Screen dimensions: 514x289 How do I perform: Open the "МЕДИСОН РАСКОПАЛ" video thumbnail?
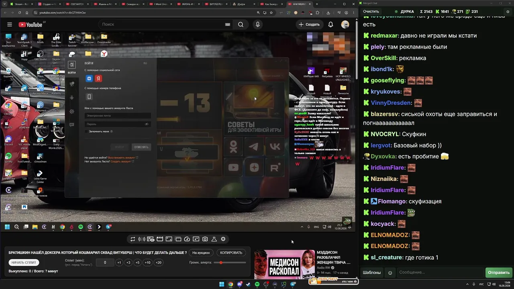pyautogui.click(x=284, y=265)
